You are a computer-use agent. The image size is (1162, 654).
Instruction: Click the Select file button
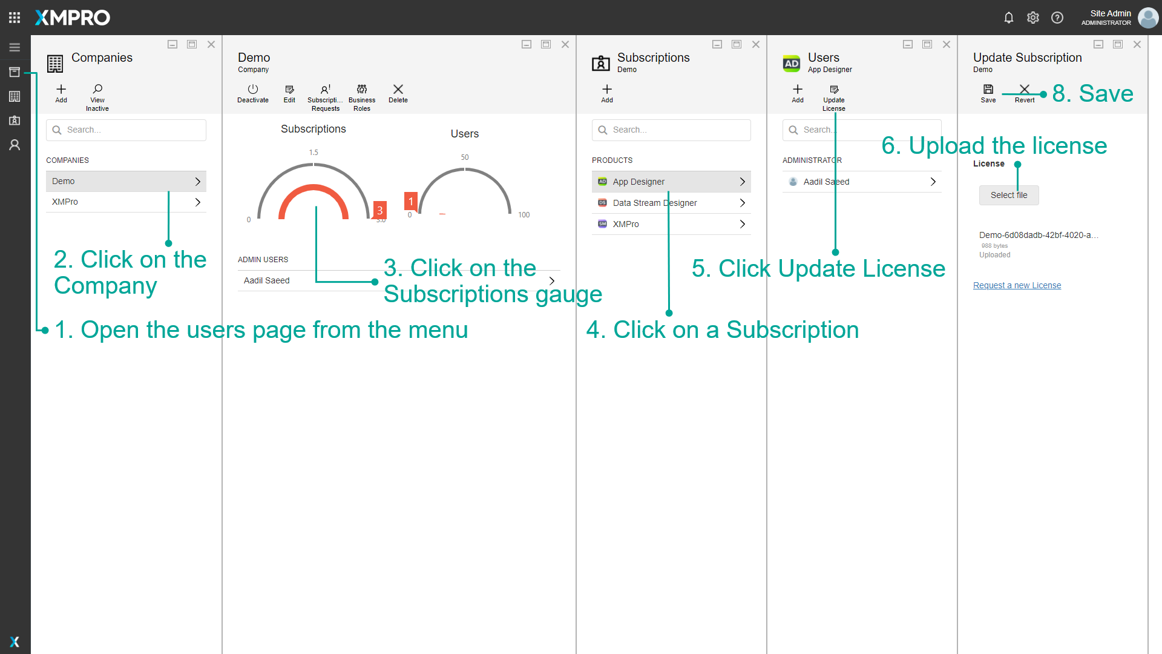tap(1009, 195)
